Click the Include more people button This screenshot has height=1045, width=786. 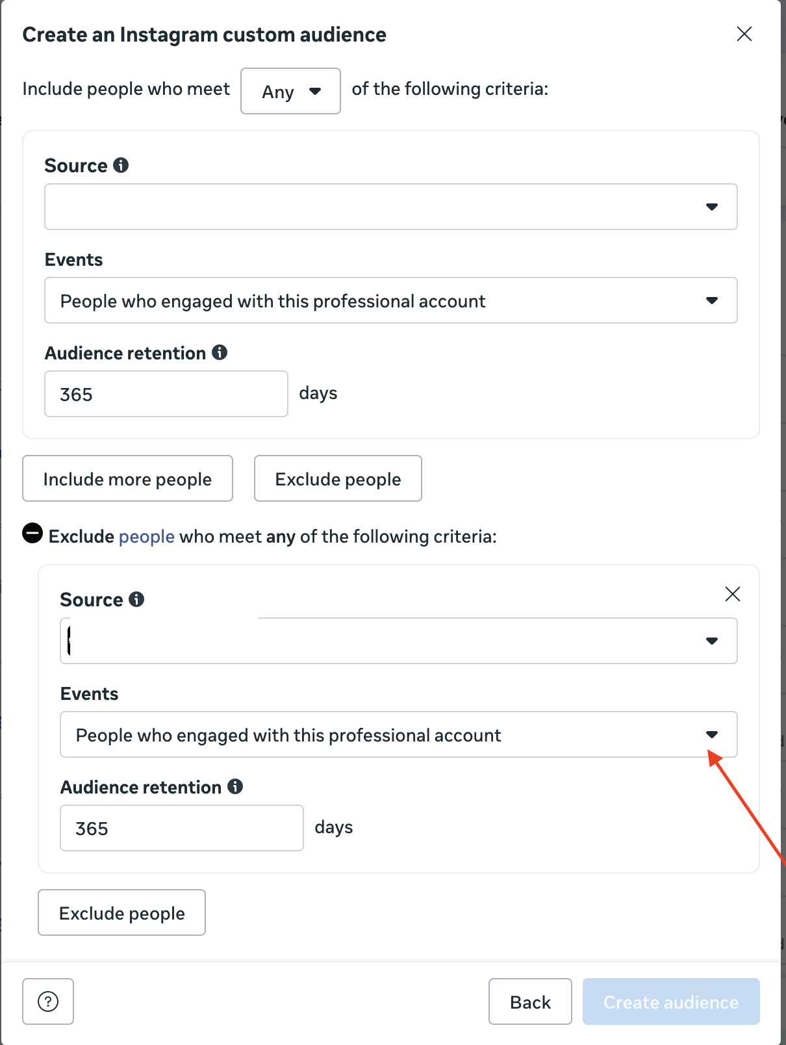pos(127,478)
